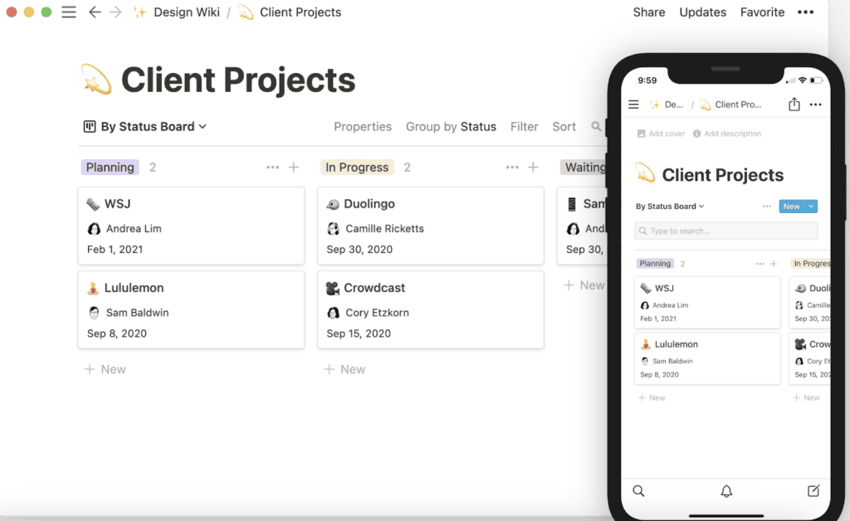Select the desktop Planning status tag
The width and height of the screenshot is (850, 521).
click(110, 168)
